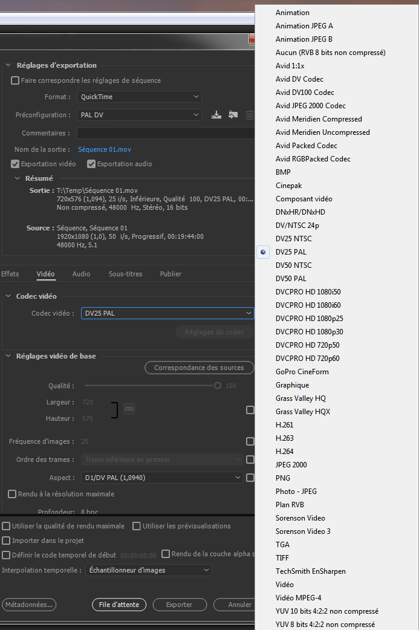Viewport: 419px width, 630px height.
Task: Check 'Utiliser la qualité de rendu maximale'
Action: pyautogui.click(x=6, y=526)
